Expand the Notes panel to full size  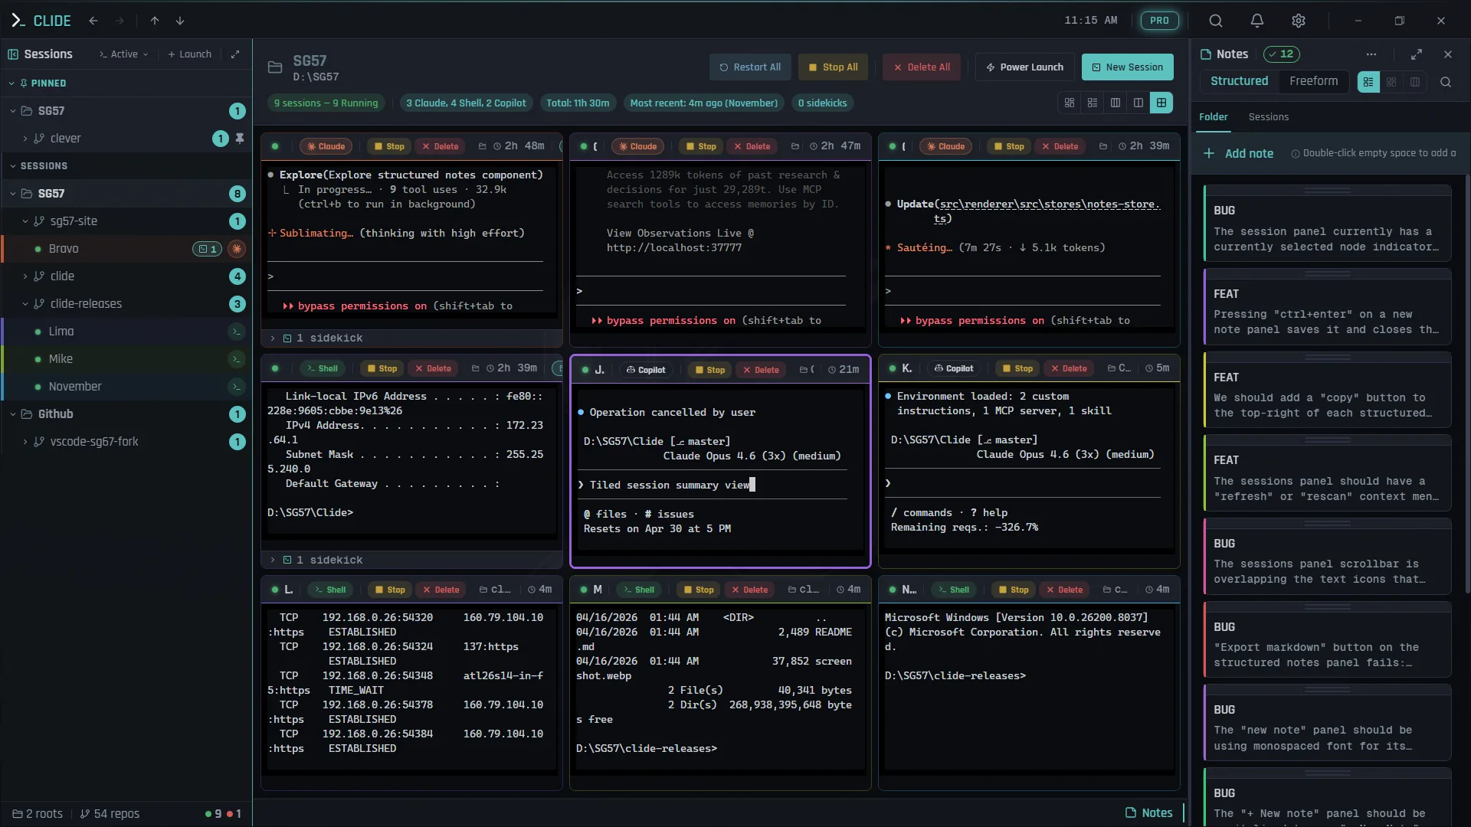1417,54
